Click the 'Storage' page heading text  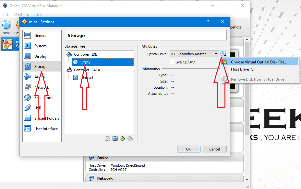pos(76,35)
